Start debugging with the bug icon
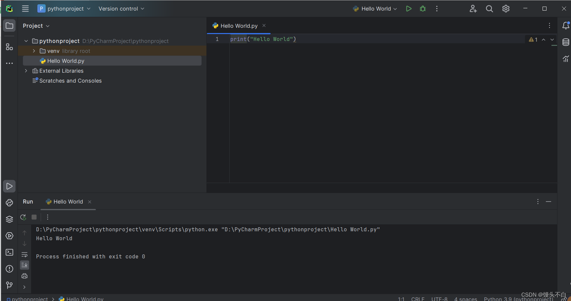The image size is (571, 301). point(422,9)
